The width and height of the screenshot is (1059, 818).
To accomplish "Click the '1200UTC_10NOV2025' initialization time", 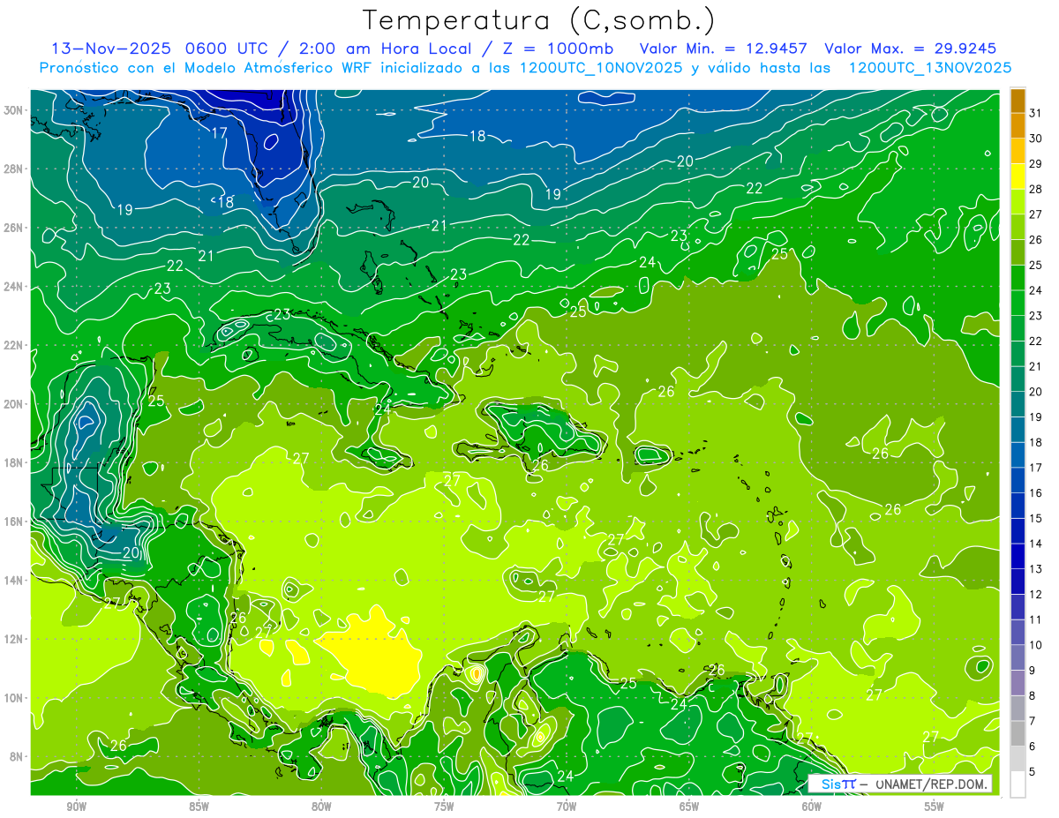I will pos(600,68).
